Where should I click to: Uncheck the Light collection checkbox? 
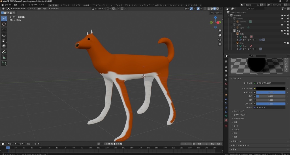pyautogui.click(x=282, y=25)
